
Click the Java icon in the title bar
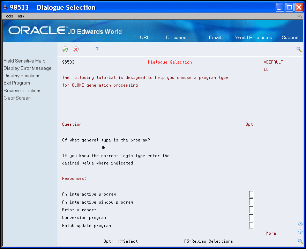tap(6, 7)
